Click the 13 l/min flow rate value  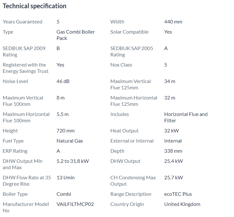66,178
